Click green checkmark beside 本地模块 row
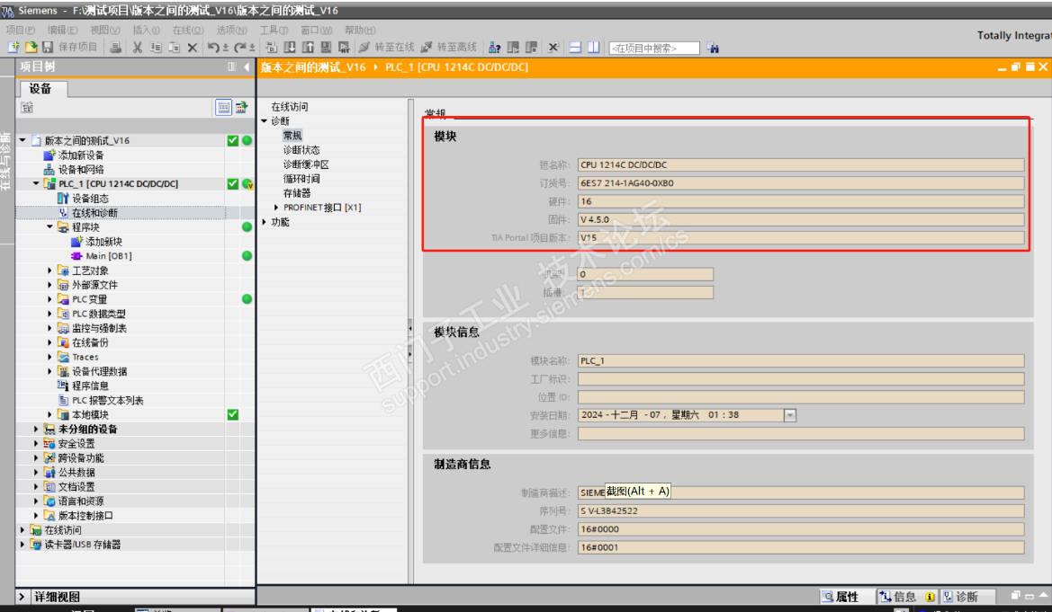Image resolution: width=1052 pixels, height=612 pixels. pyautogui.click(x=232, y=414)
